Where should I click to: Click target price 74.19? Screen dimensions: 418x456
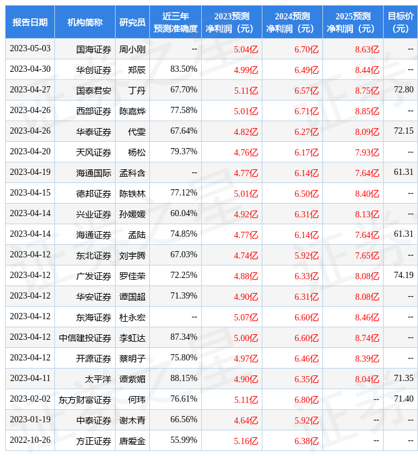click(x=404, y=275)
